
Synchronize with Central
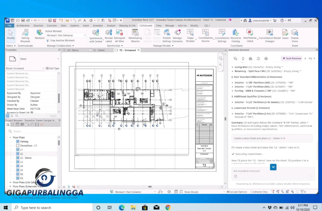(96, 36)
